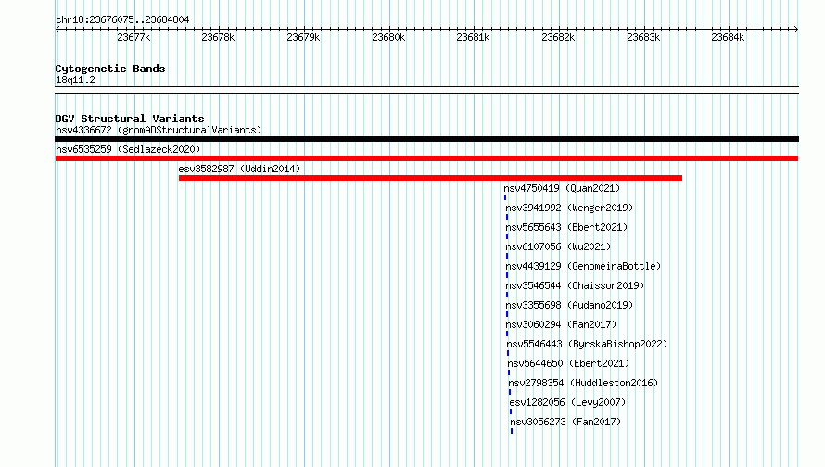
Task: Open variant nsv3060294 (Fan2017)
Action: click(561, 324)
